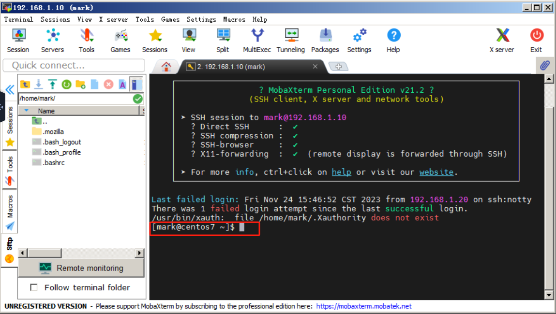Open the Settings gears icon

pos(359,41)
